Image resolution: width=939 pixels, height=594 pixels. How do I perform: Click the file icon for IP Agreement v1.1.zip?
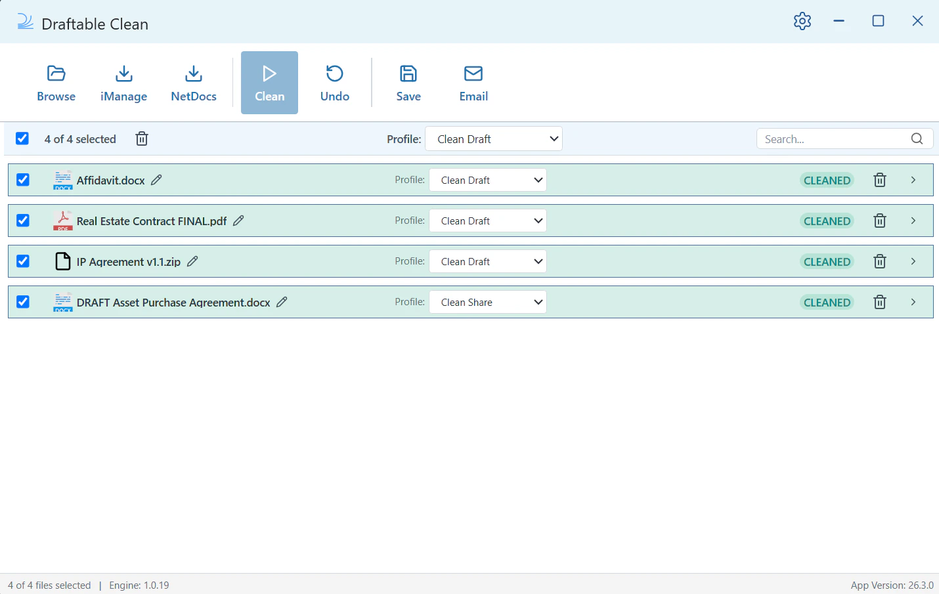point(63,261)
